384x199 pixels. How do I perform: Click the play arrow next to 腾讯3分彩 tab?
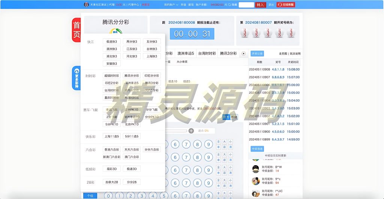(x=243, y=53)
